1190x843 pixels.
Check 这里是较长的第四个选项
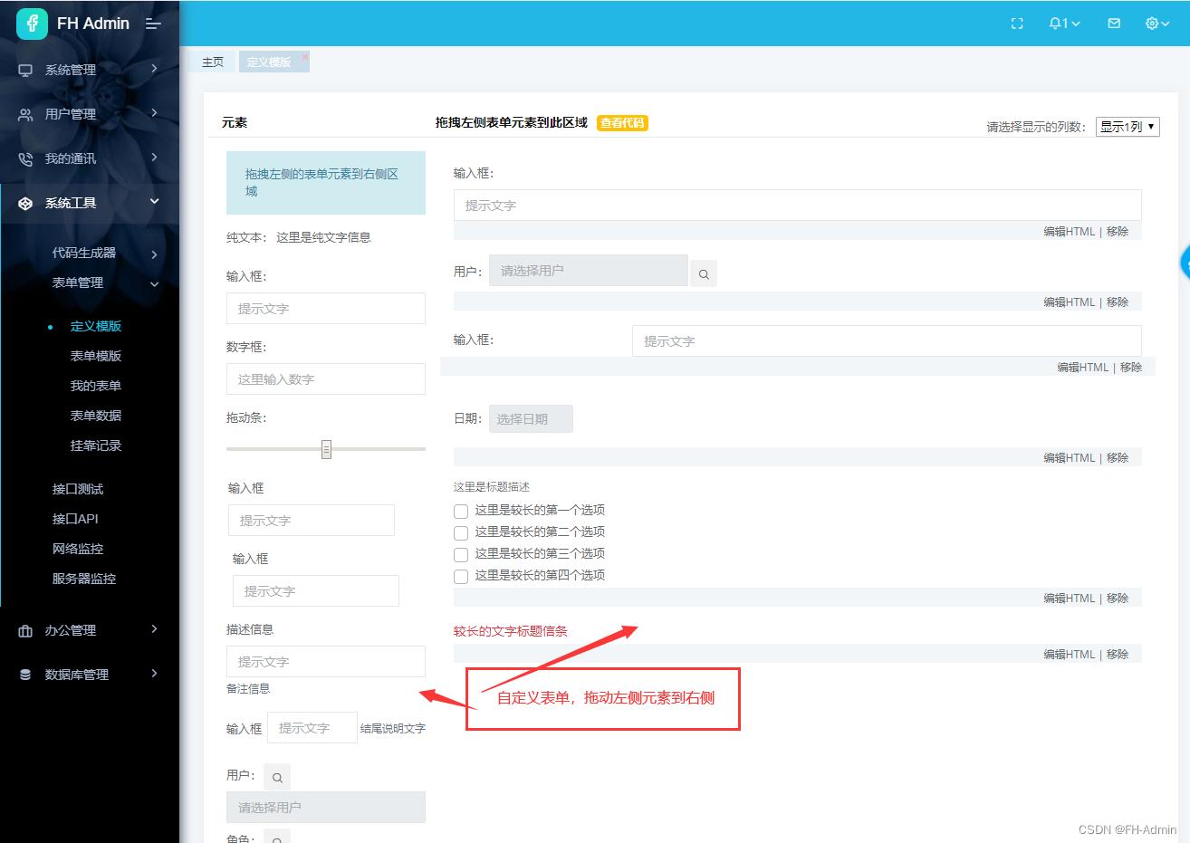click(x=461, y=577)
